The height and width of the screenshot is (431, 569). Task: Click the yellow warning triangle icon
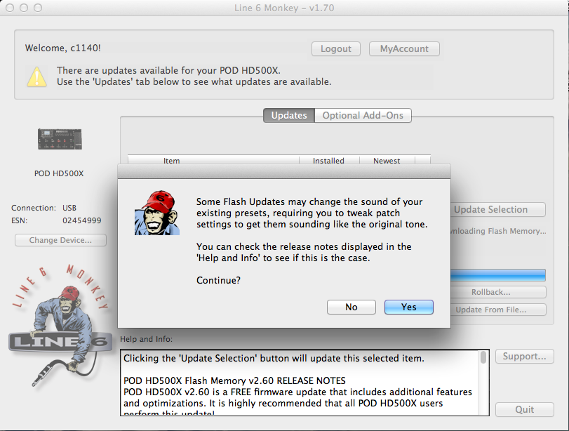36,77
